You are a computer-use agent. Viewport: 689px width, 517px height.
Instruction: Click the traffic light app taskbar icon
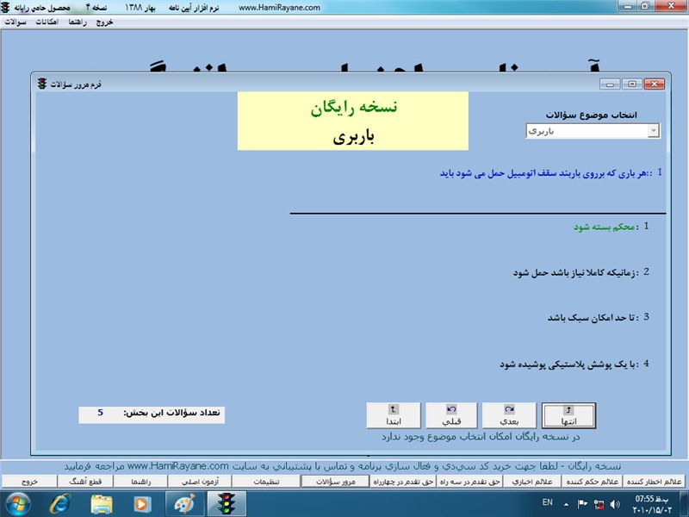tap(227, 502)
